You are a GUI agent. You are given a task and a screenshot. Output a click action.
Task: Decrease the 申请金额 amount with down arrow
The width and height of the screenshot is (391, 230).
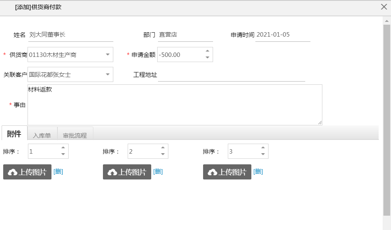(x=207, y=58)
